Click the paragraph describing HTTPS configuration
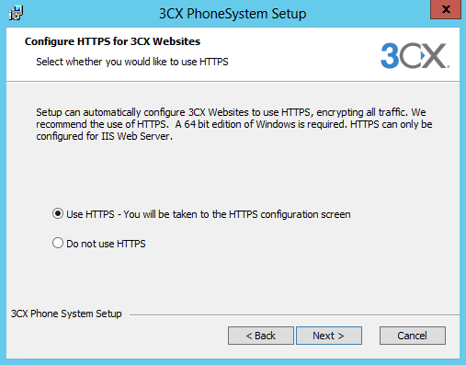This screenshot has width=466, height=365. (234, 124)
